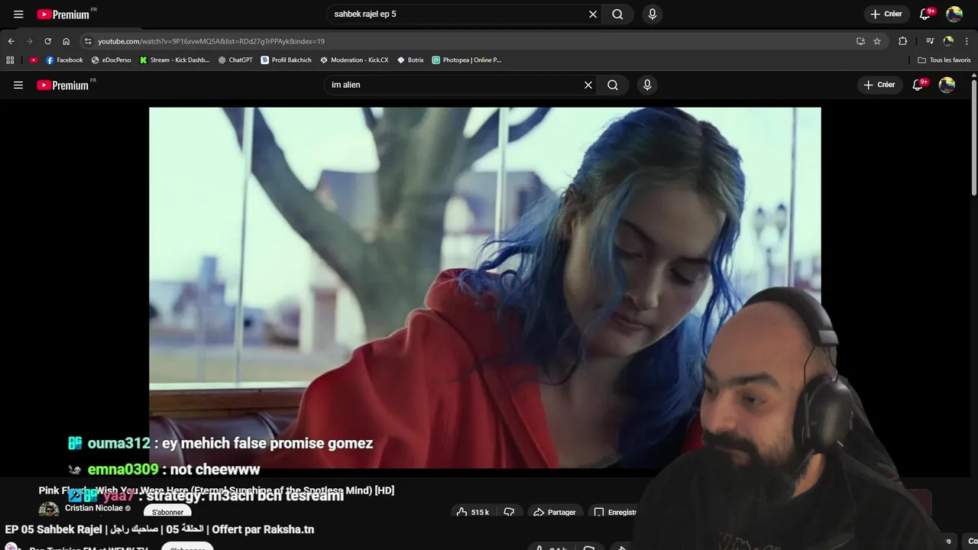Click the 'EP 05 Sahbek Rajel' video title
The width and height of the screenshot is (978, 550).
pos(160,529)
